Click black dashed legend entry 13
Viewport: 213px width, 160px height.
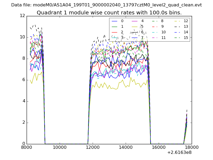tap(186, 26)
